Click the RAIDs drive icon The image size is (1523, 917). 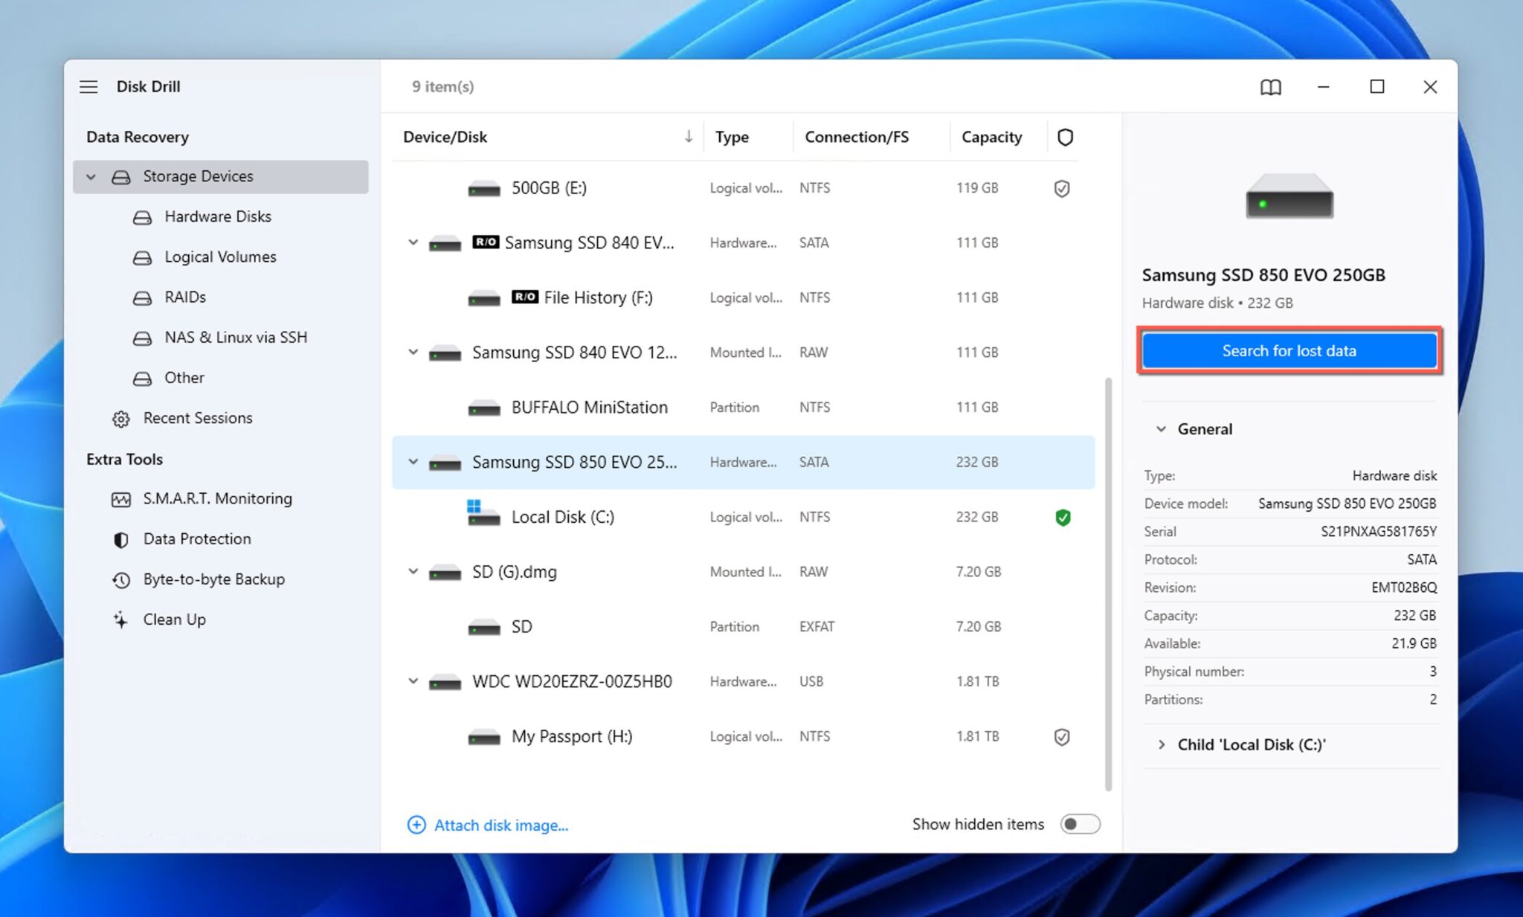(142, 297)
